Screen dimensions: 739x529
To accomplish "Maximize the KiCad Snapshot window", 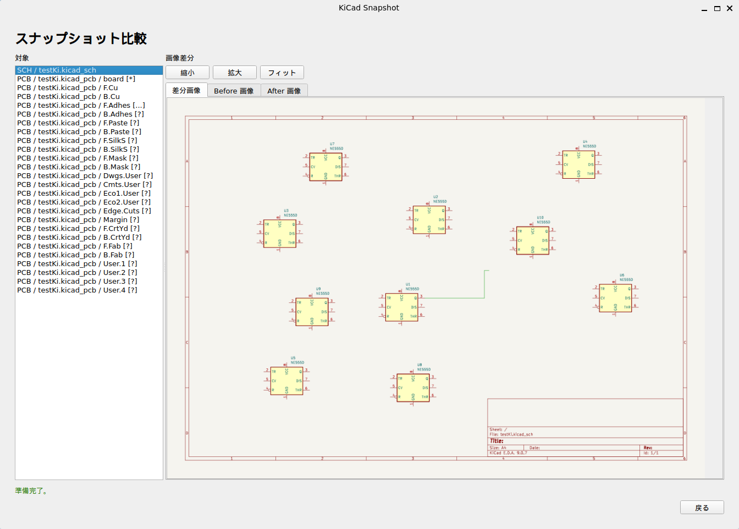I will (x=717, y=8).
